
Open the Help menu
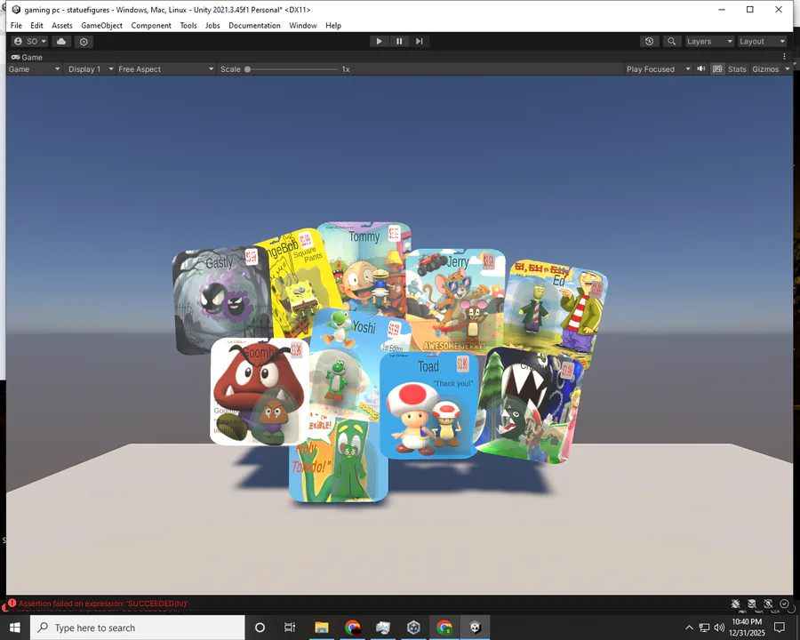pyautogui.click(x=333, y=26)
